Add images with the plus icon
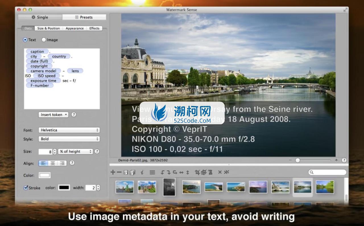This screenshot has width=364, height=226. 113,172
